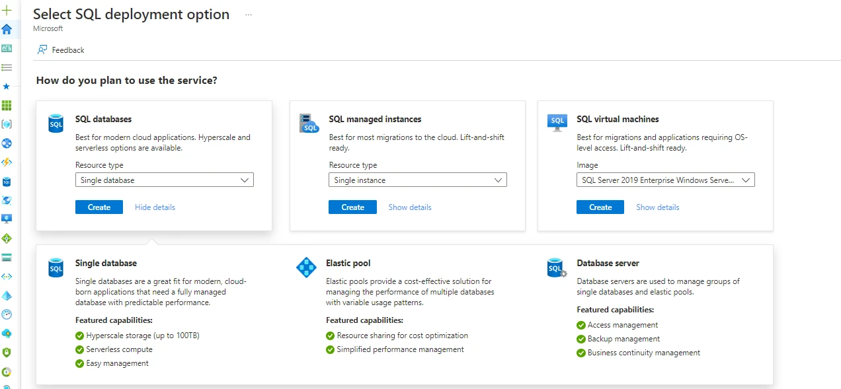Click the All resources grid icon
The image size is (841, 389).
[7, 105]
